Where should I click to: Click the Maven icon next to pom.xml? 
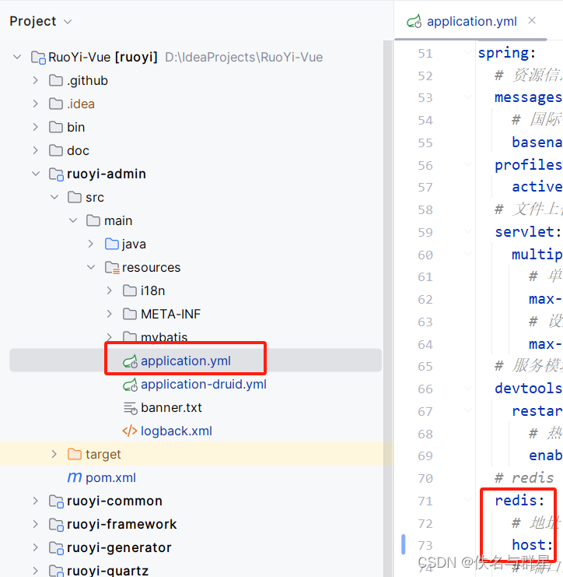click(x=74, y=477)
